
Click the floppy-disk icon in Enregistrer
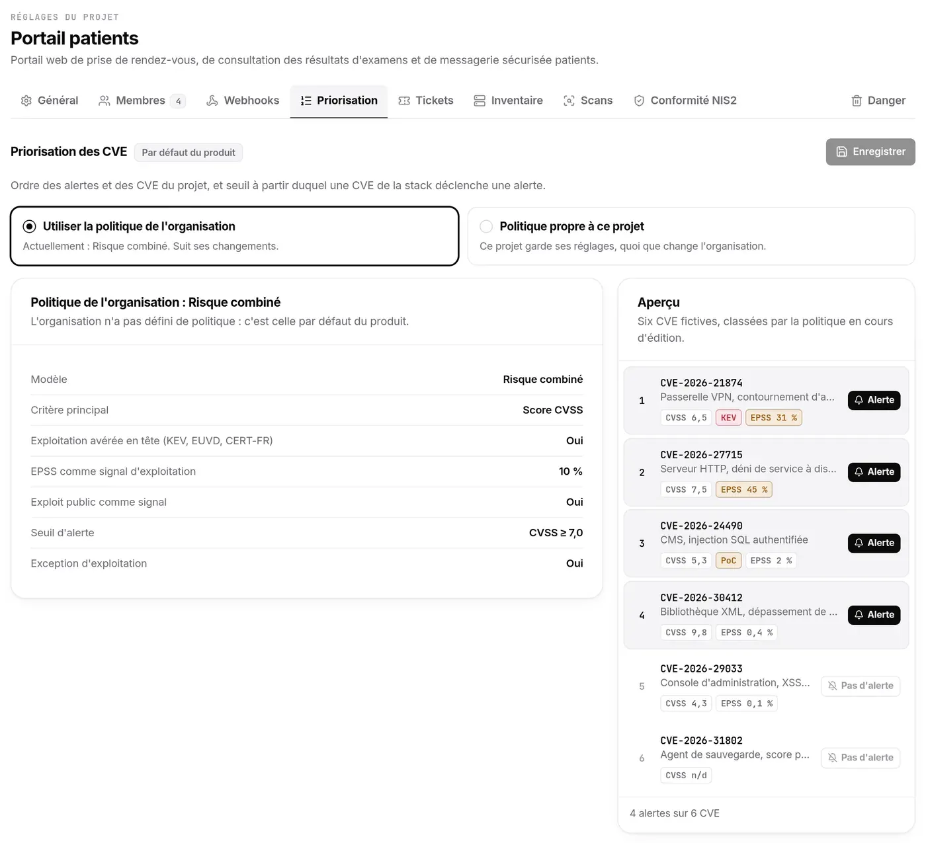(x=842, y=151)
